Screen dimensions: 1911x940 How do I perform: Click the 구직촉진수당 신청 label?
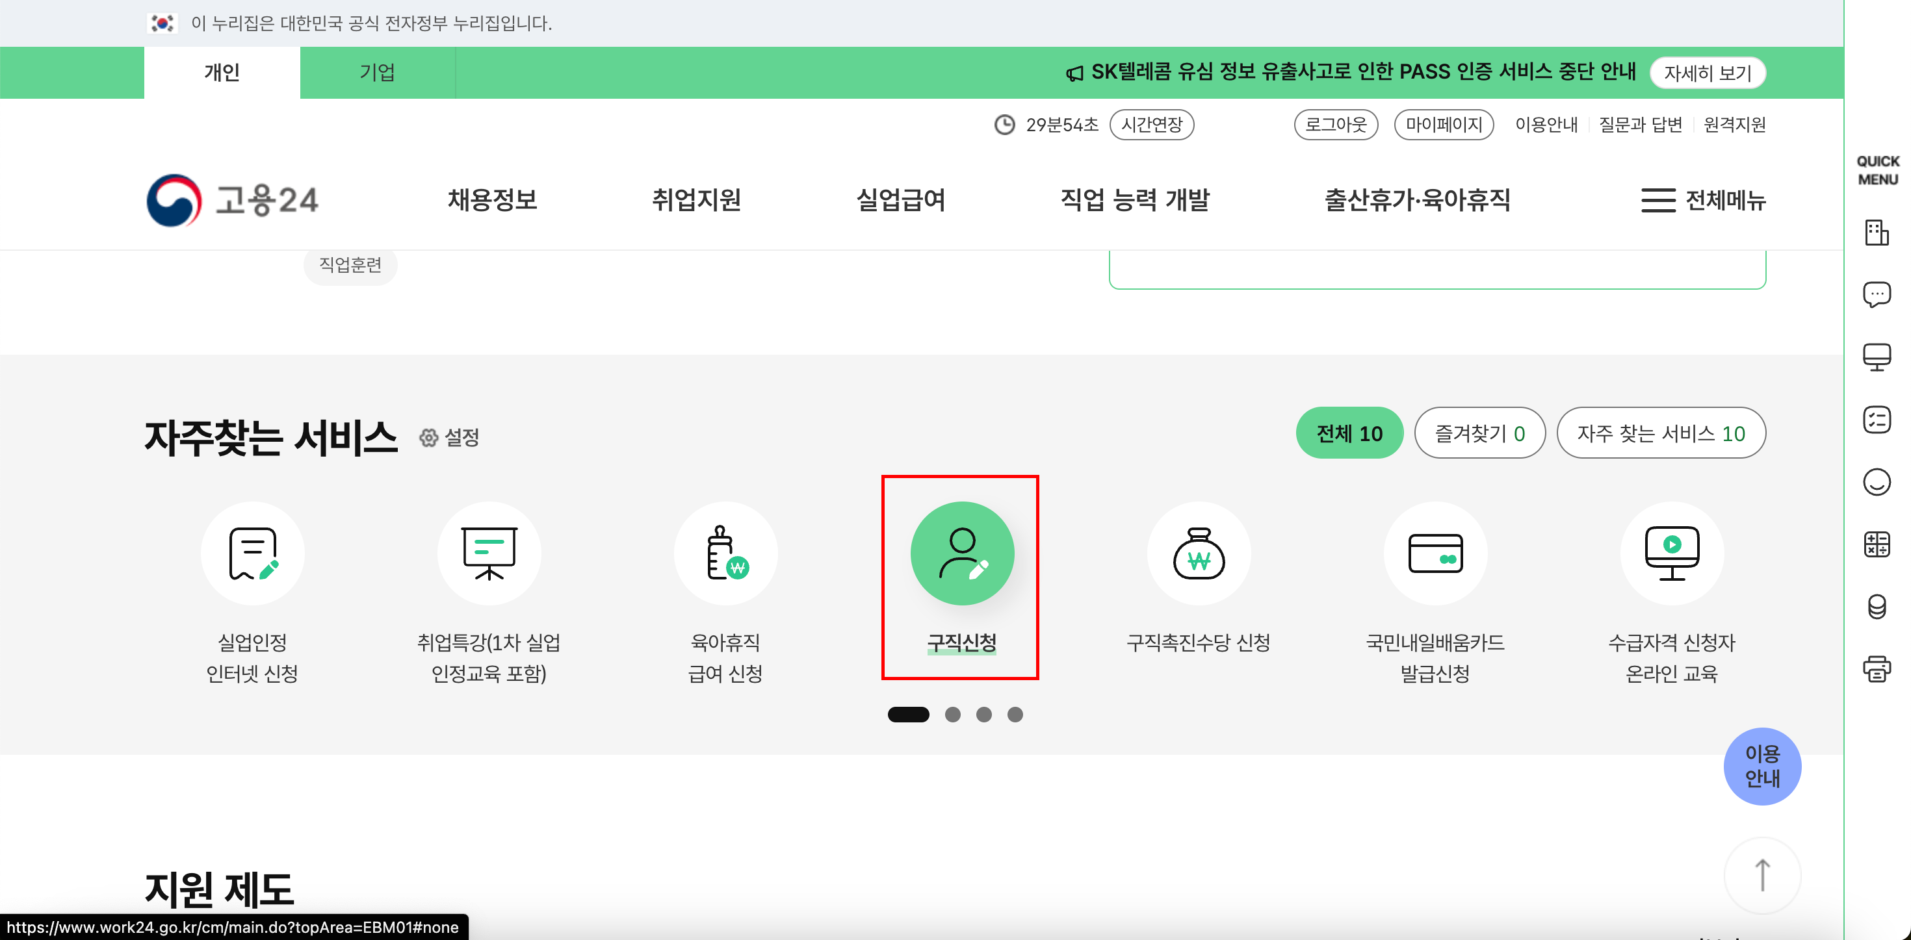(x=1199, y=642)
